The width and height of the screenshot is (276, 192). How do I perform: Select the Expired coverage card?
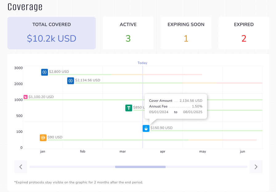pos(244,33)
